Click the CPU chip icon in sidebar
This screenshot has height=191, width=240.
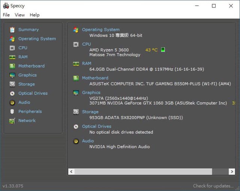pos(12,48)
